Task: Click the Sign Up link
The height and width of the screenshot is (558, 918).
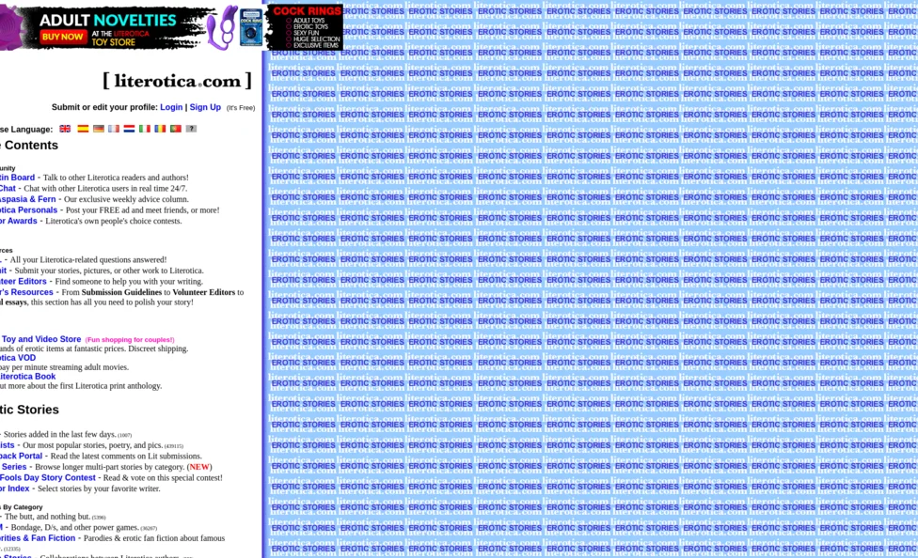Action: coord(205,107)
